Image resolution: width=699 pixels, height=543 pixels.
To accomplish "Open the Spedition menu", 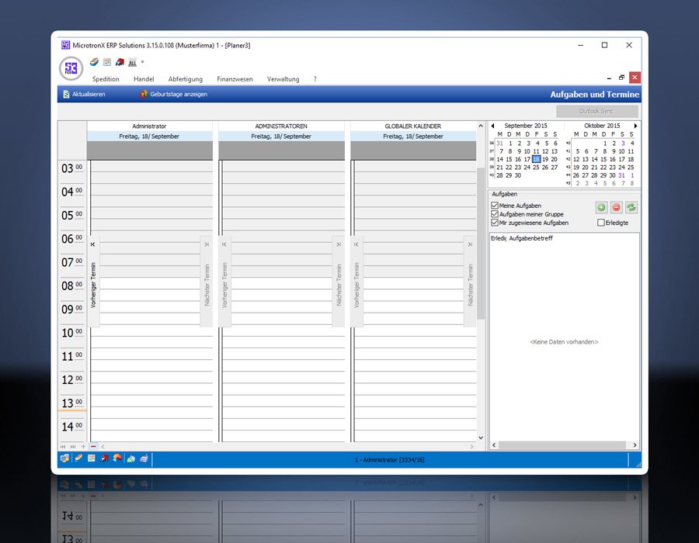I will coord(106,79).
